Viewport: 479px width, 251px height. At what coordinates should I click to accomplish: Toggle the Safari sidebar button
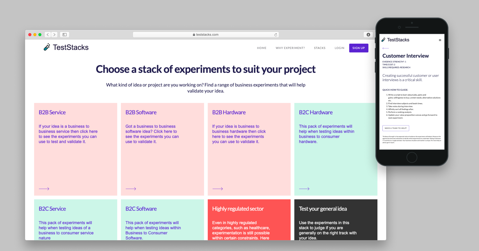click(64, 35)
